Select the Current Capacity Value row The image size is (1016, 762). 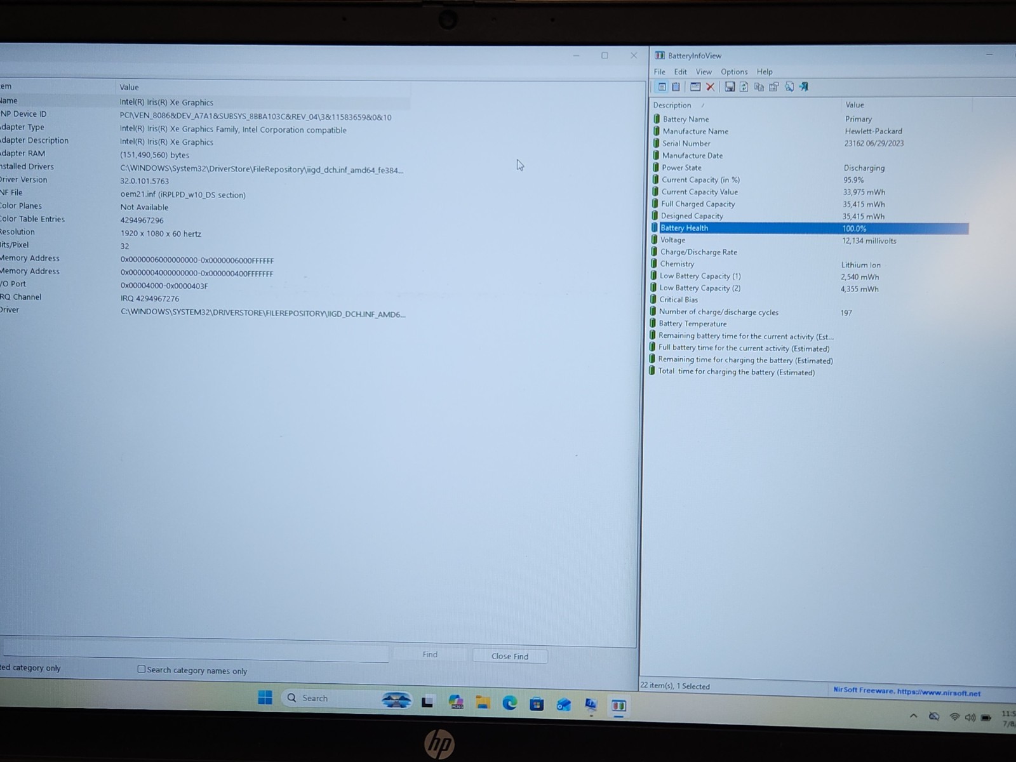[x=810, y=192]
